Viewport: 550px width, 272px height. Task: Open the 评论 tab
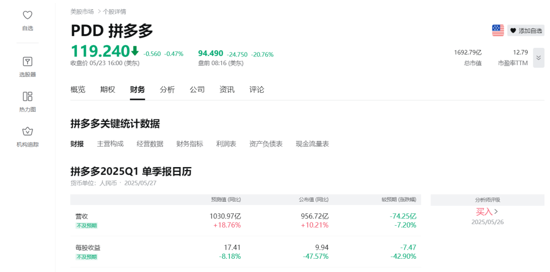click(x=257, y=90)
